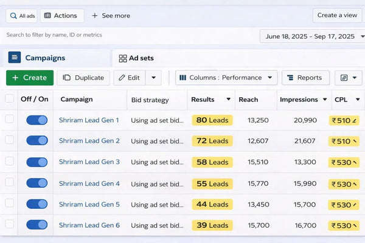This screenshot has width=365, height=243.
Task: Click the Duplicate copy icon
Action: [66, 78]
